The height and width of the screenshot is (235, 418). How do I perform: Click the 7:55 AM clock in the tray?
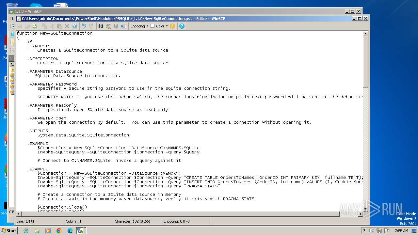[401, 231]
